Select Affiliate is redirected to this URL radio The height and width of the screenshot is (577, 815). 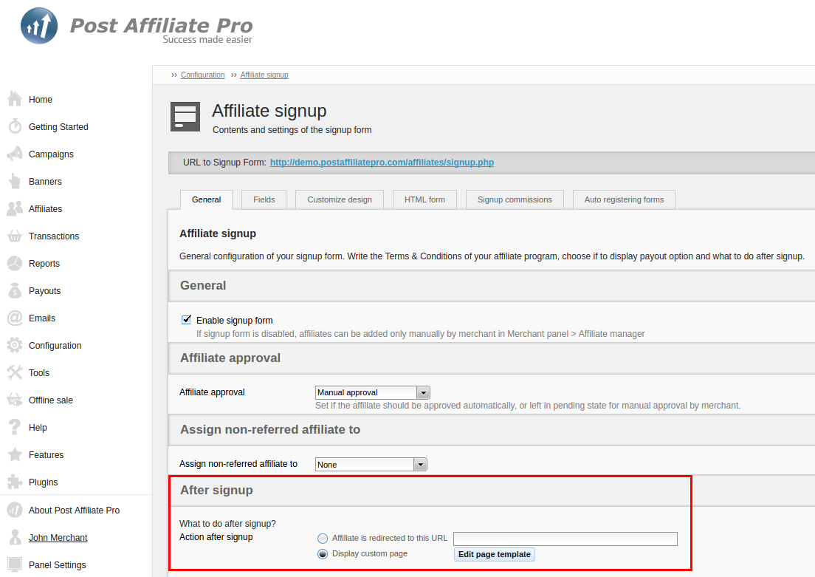323,539
